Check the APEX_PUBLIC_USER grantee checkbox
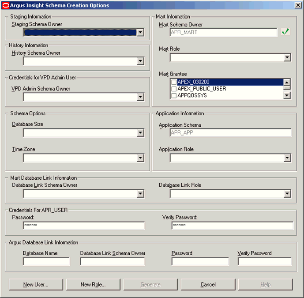This screenshot has height=298, width=304. click(x=174, y=89)
